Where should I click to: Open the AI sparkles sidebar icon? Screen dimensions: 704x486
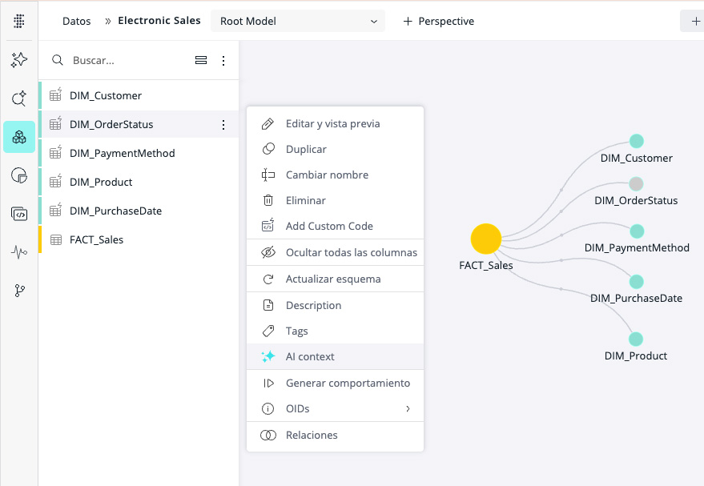(x=19, y=60)
